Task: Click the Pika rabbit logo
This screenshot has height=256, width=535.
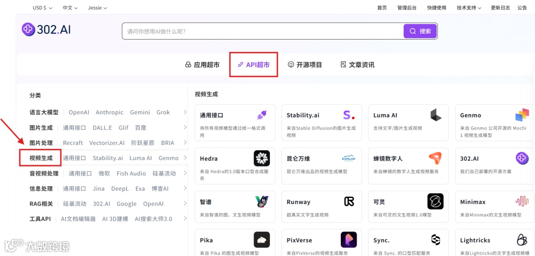Action: 262,240
